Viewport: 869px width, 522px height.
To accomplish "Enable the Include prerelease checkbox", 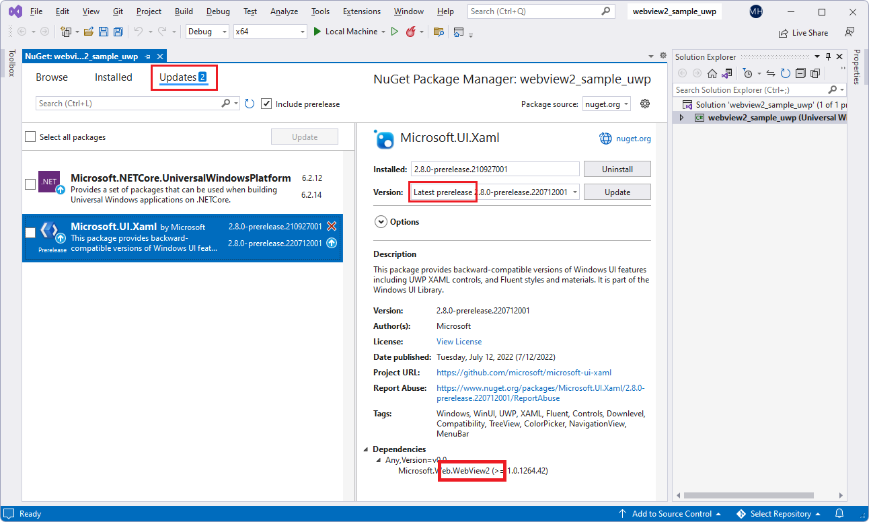I will click(267, 104).
